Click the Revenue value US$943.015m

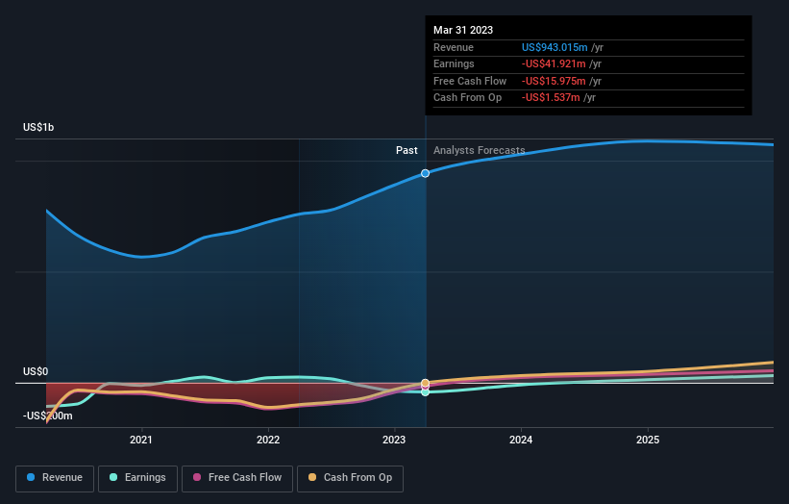(555, 47)
